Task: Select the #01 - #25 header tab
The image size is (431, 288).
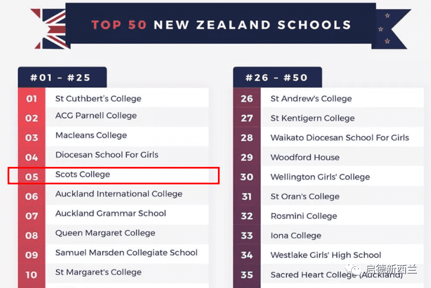Action: point(62,77)
